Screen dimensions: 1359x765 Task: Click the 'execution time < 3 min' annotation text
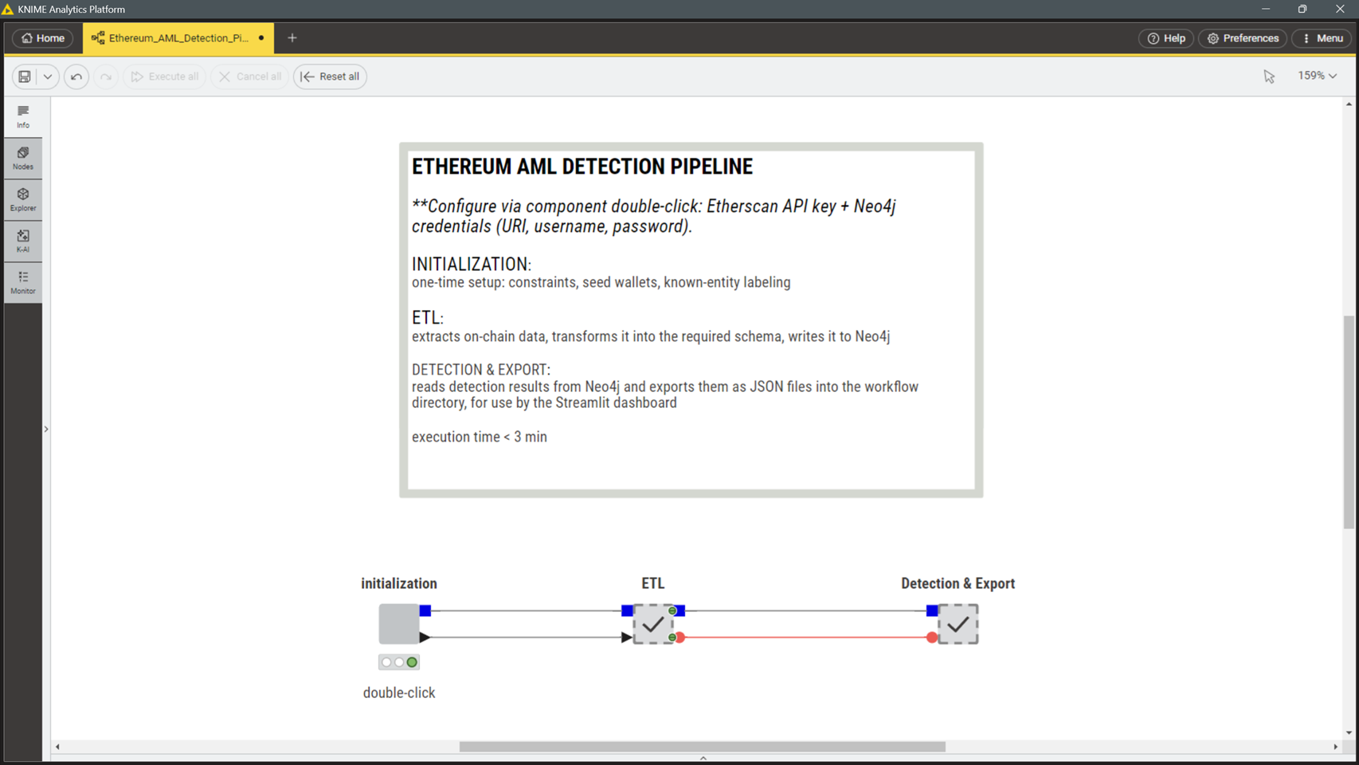(x=480, y=437)
